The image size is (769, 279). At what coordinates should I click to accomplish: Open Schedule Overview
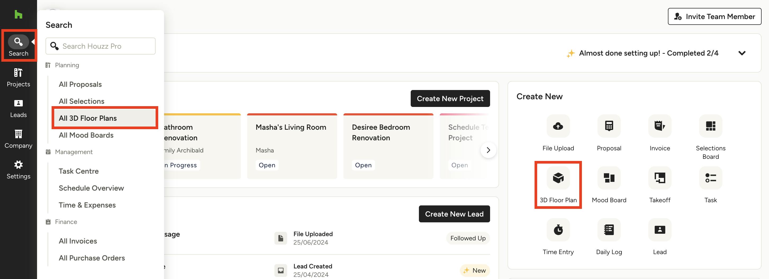tap(91, 188)
